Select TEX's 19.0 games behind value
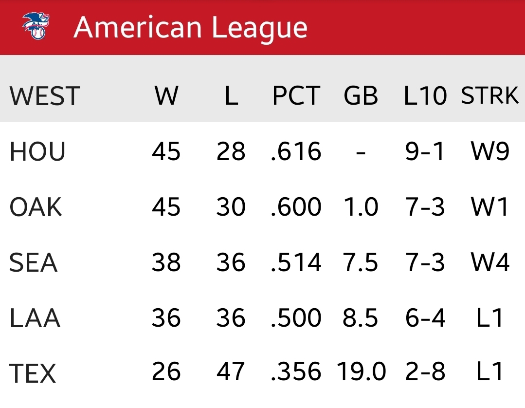Screen dimensions: 525x408 (x=362, y=371)
